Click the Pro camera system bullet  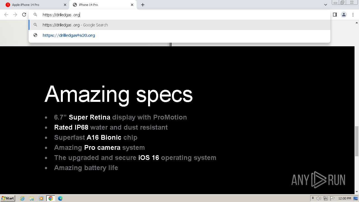pos(99,148)
